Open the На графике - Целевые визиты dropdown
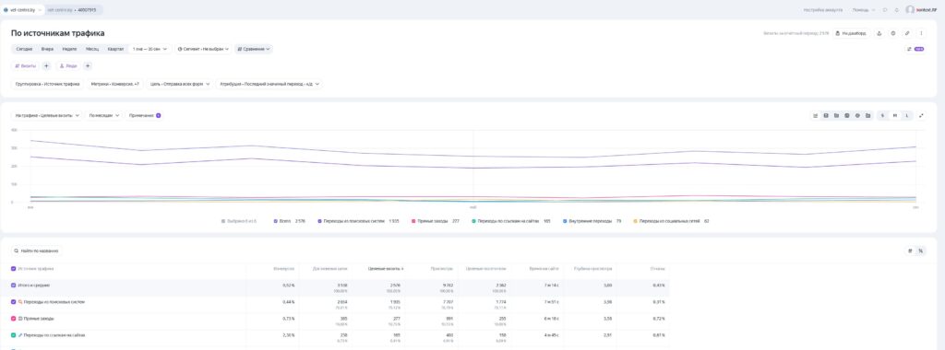The height and width of the screenshot is (350, 945). [48, 115]
